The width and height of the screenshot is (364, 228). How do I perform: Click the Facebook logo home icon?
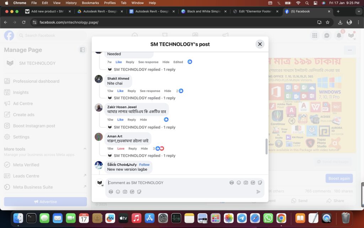(9, 35)
